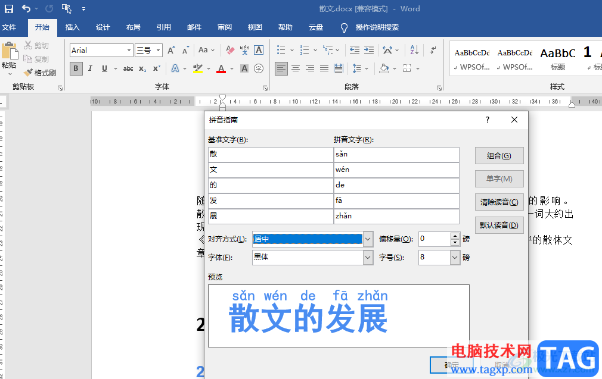Apply the text effects icon

click(x=175, y=68)
